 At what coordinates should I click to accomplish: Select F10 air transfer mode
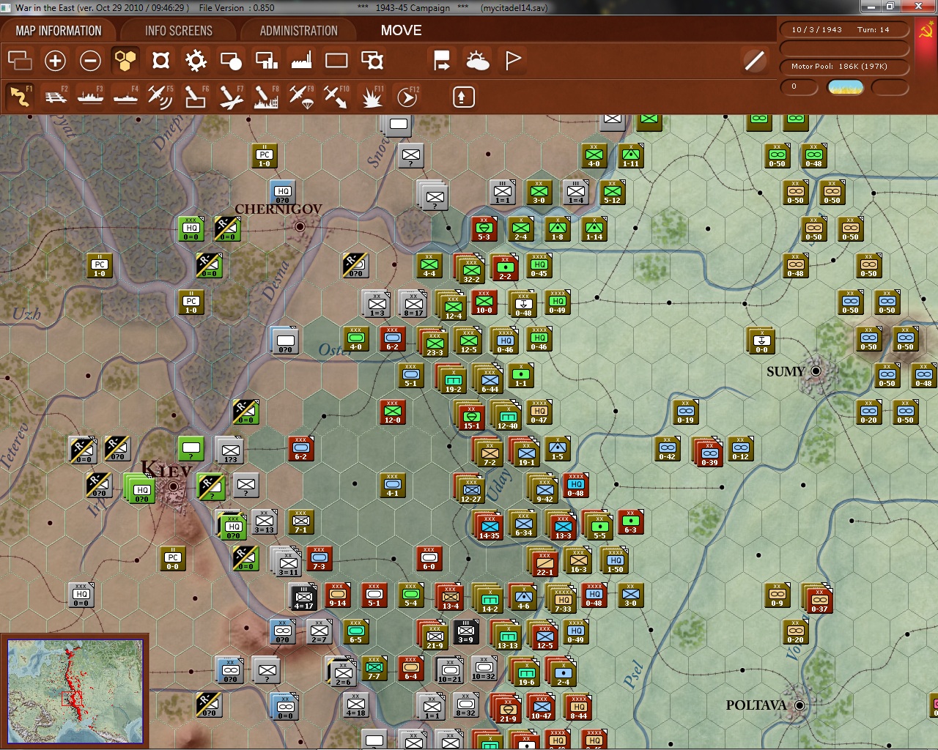(336, 97)
